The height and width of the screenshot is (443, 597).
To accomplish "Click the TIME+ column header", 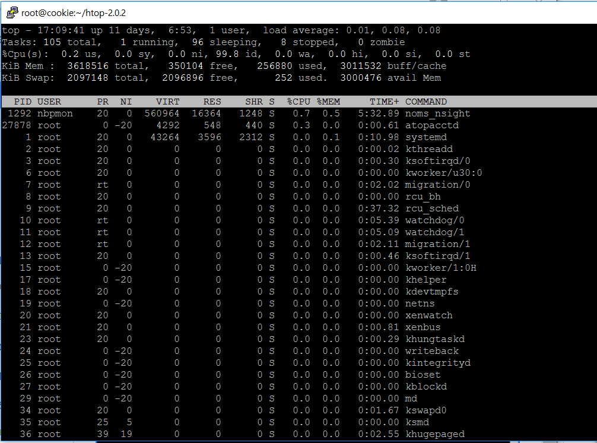I will pos(384,102).
